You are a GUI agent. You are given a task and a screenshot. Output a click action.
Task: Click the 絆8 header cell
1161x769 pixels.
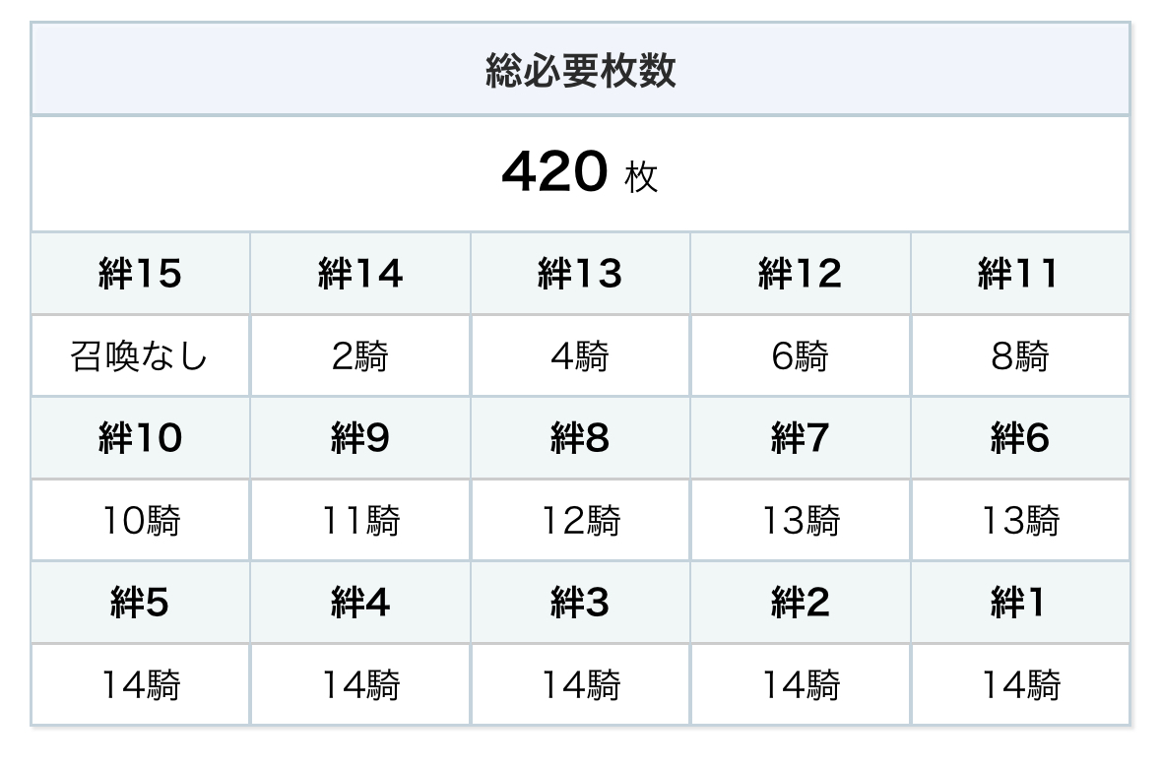pos(580,438)
